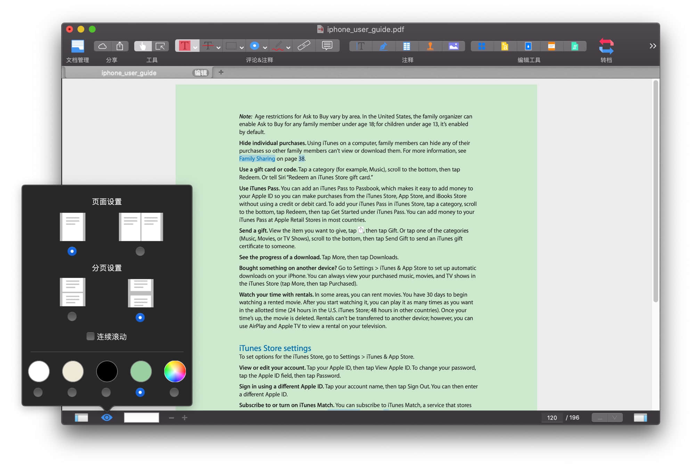Click the page number field 120
Image resolution: width=693 pixels, height=468 pixels.
pos(552,418)
